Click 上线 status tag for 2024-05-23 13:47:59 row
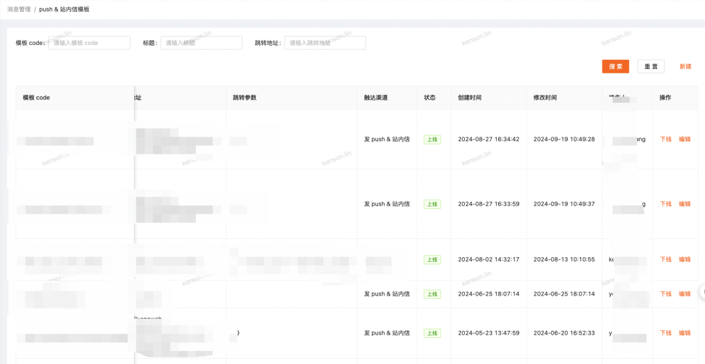The height and width of the screenshot is (364, 705). pyautogui.click(x=432, y=333)
